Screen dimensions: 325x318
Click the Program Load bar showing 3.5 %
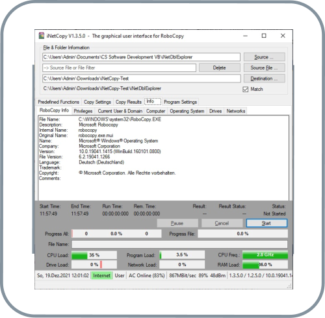[182, 255]
